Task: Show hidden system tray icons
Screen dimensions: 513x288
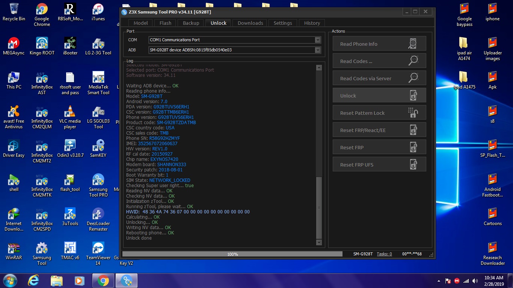Action: [439, 281]
